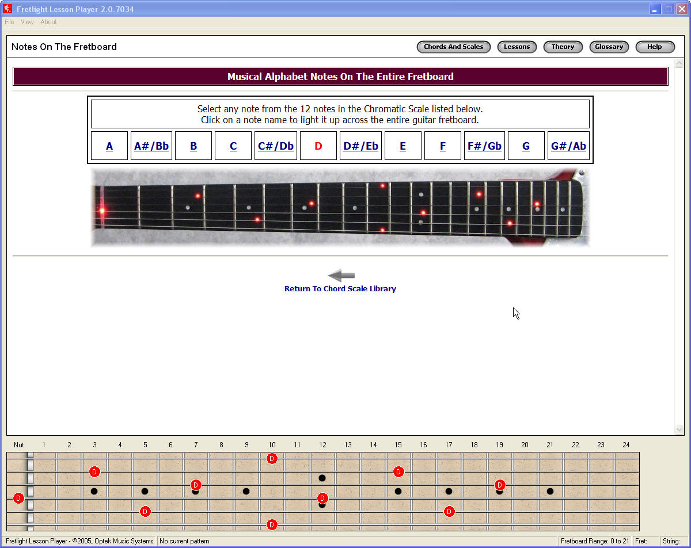The height and width of the screenshot is (548, 691).
Task: Click the 'Select any note' instruction text
Action: (x=340, y=114)
